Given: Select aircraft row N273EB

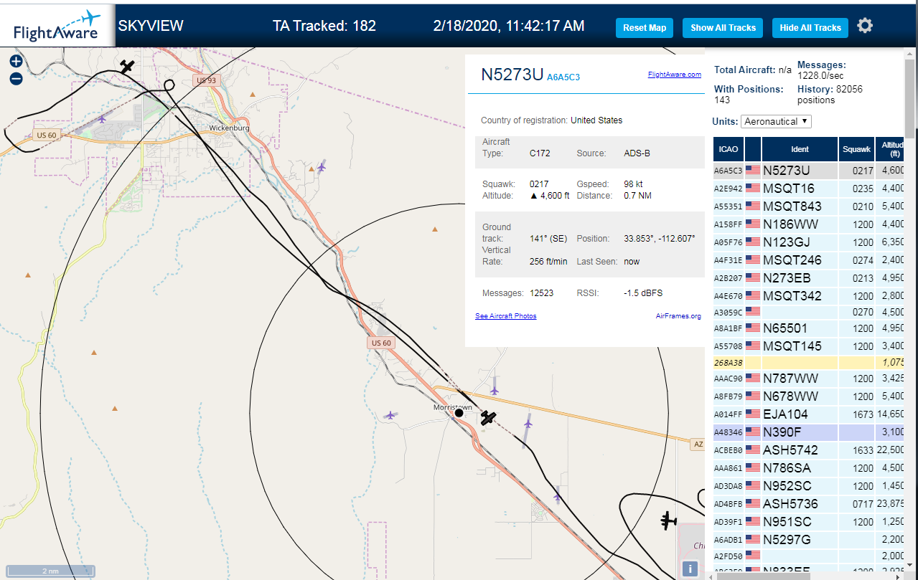Looking at the screenshot, I should (x=809, y=278).
